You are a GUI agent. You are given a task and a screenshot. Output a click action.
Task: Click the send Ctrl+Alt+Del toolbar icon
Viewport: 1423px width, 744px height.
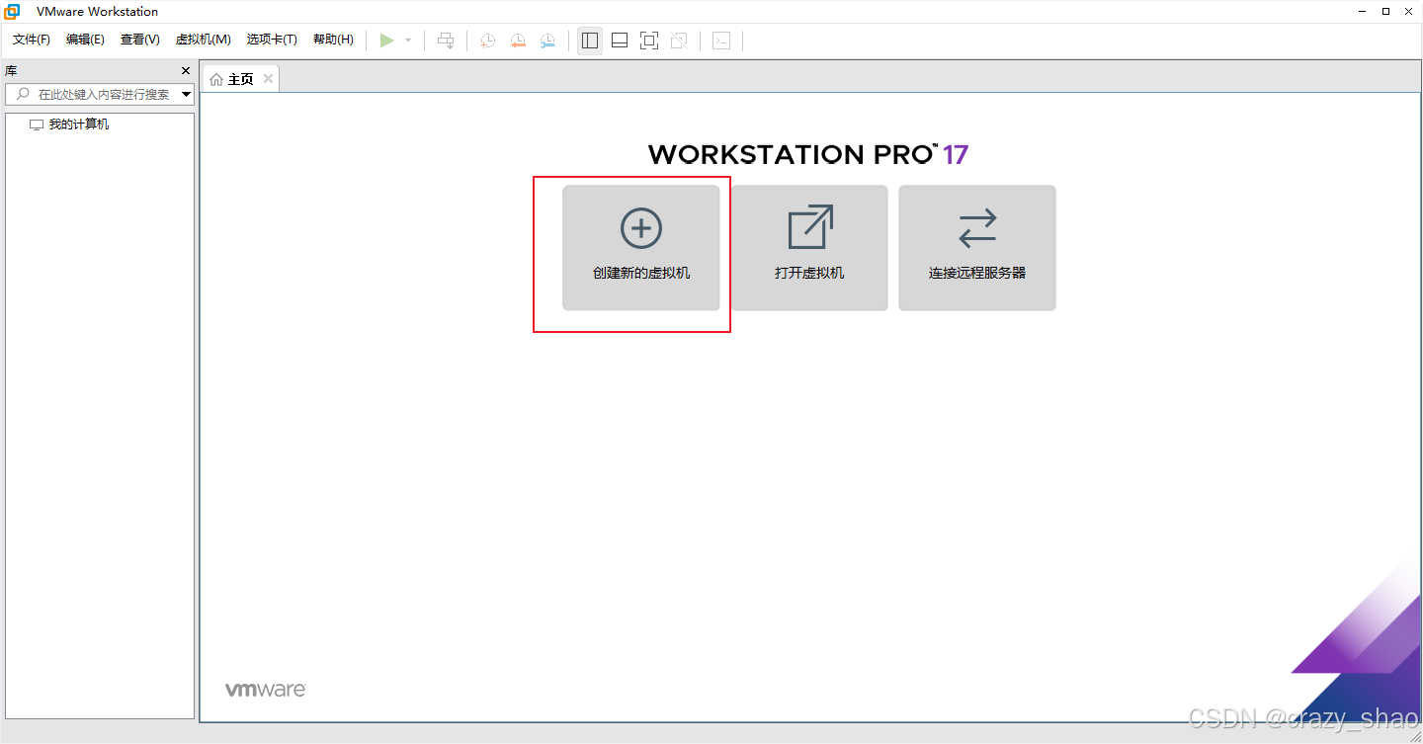pos(446,41)
